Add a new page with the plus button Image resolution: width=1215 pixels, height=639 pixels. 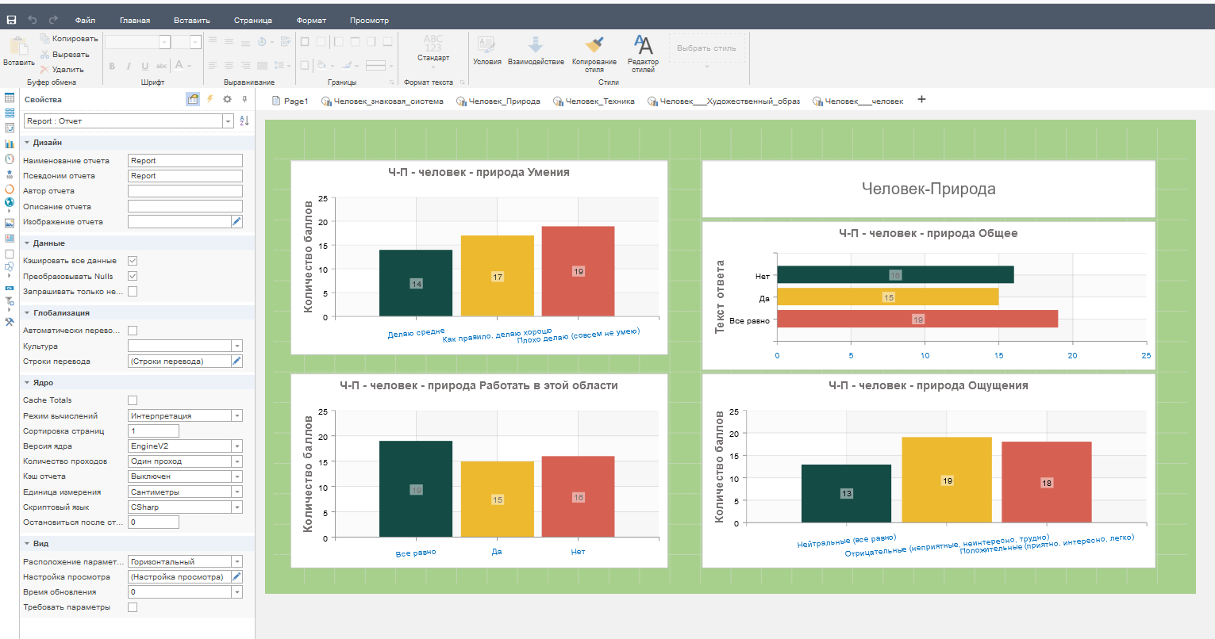pos(921,100)
